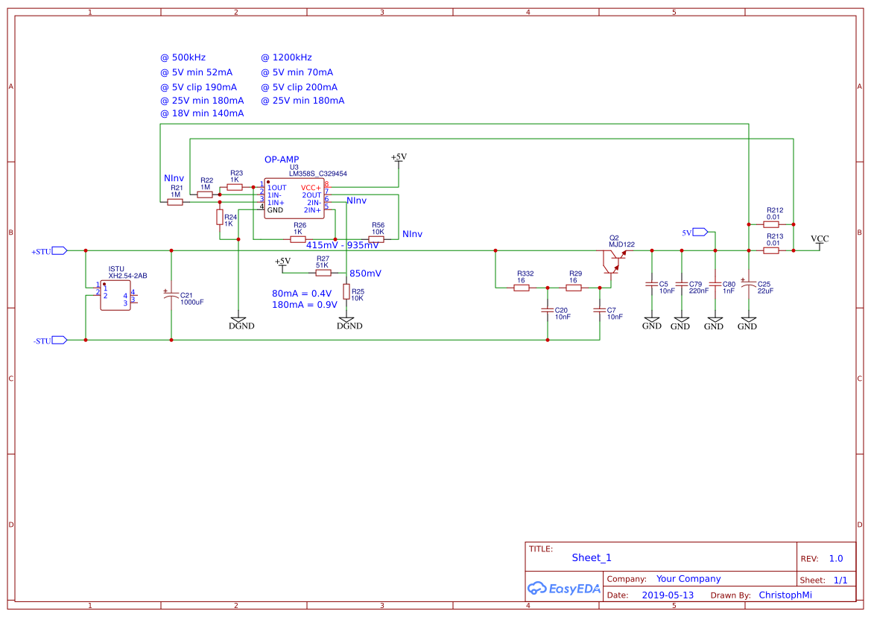Select the NInv label right of U3
The image size is (871, 617).
pos(355,200)
